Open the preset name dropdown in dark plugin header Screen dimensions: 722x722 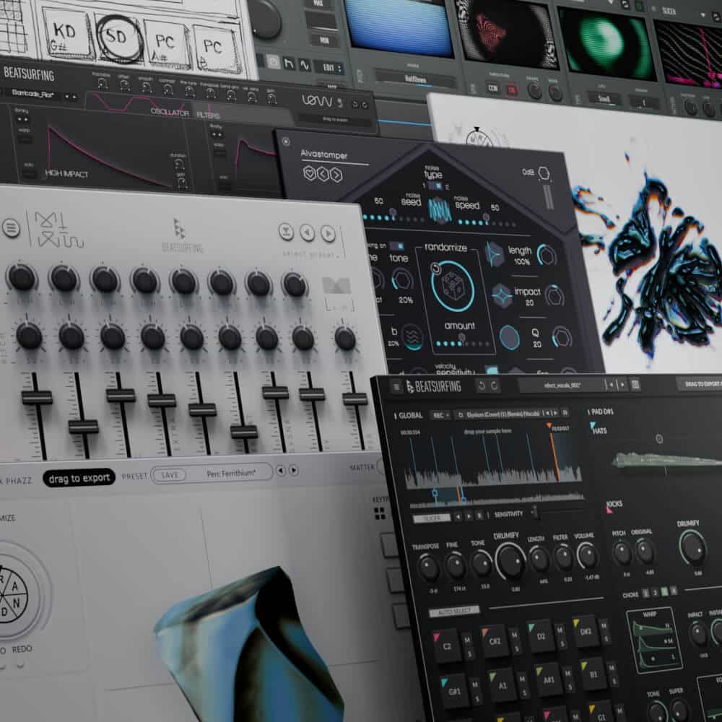[x=562, y=385]
